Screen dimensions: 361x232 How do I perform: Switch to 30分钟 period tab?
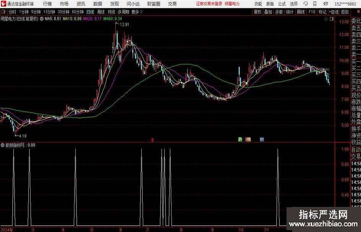click(63, 12)
